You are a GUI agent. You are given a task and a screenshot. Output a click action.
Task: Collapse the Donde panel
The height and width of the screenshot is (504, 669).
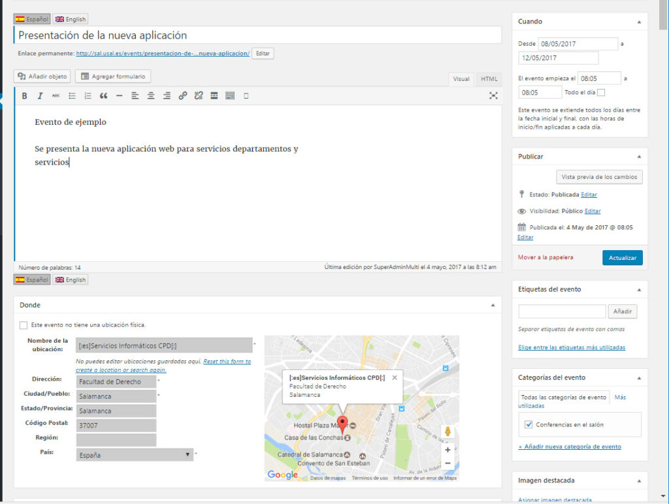click(x=493, y=305)
